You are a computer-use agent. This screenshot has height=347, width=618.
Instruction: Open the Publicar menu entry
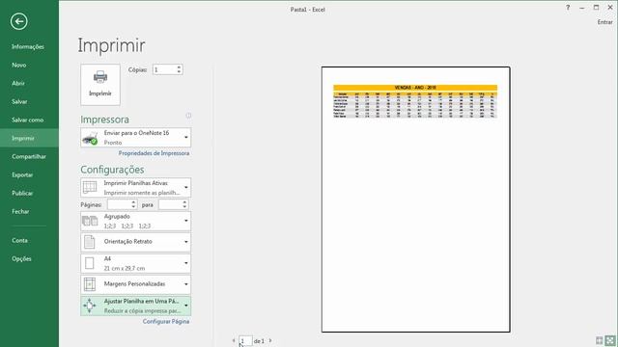coord(22,193)
